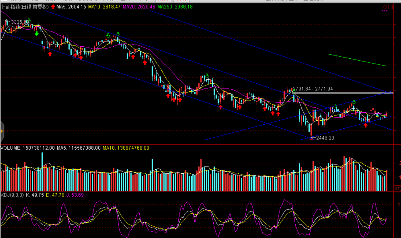Click the KDJ(9,3,3) indicator label

tap(12, 195)
